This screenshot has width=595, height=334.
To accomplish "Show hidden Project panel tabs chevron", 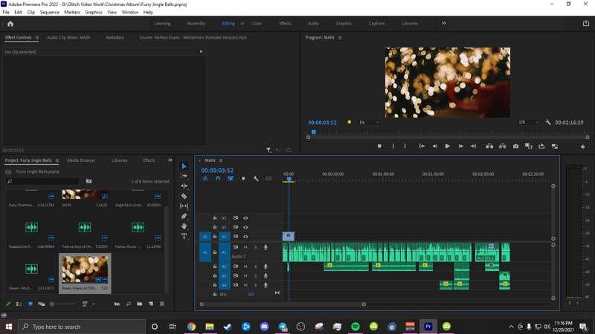I will (x=170, y=160).
